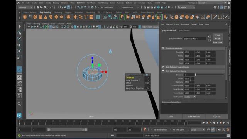Create a polygon cylinder from the shelf
247x139 pixels.
[41, 17]
